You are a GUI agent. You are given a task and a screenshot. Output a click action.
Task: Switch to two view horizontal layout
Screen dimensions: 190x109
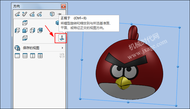(25, 56)
